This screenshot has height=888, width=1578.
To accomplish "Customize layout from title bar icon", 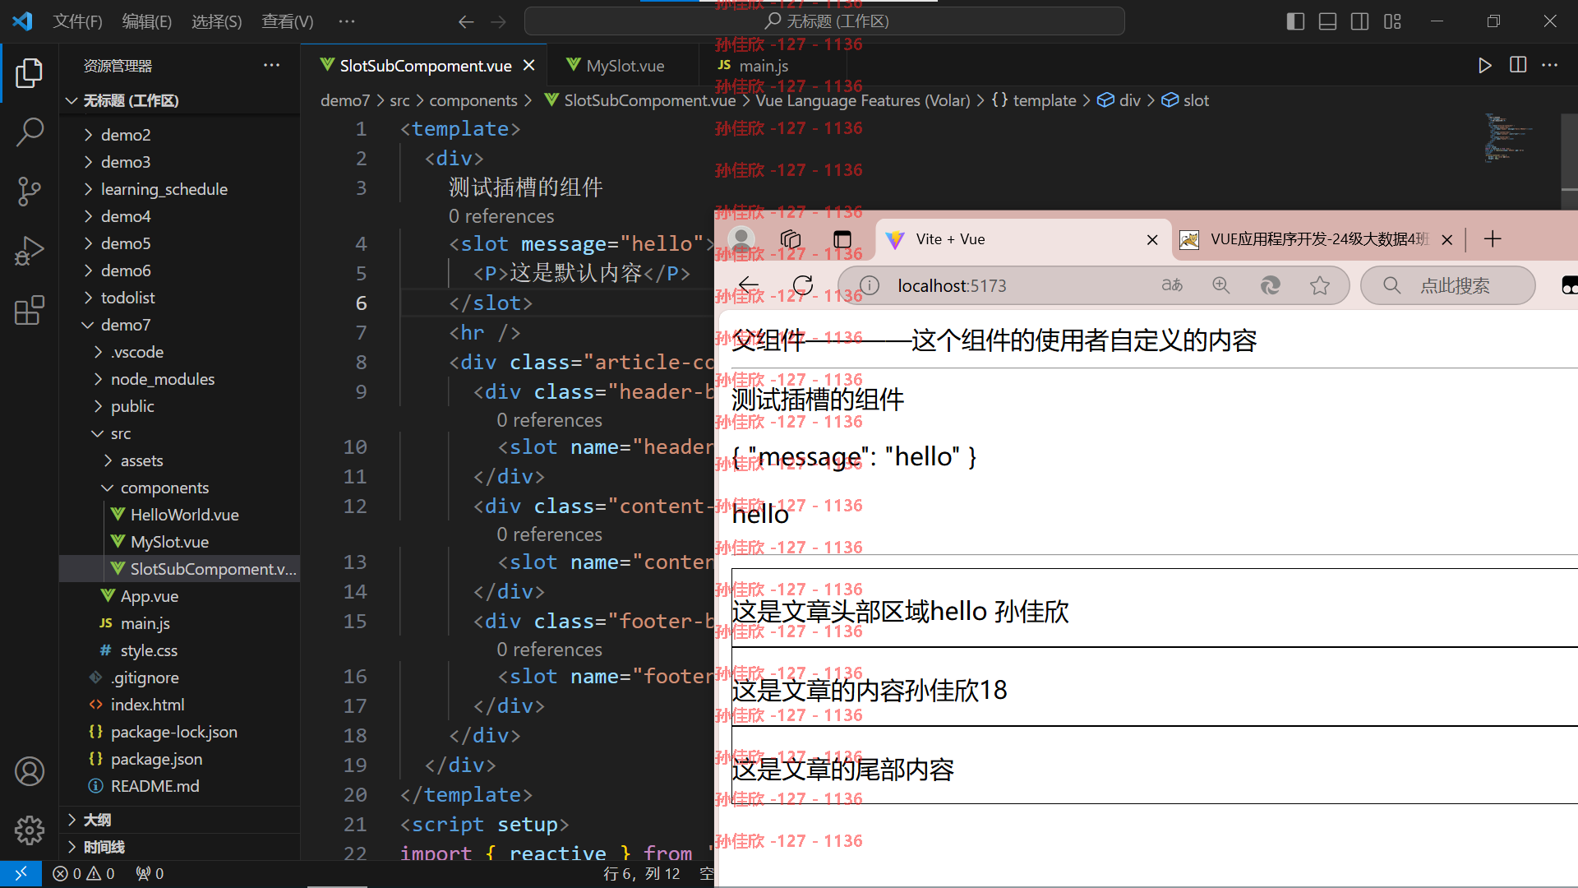I will tap(1392, 21).
